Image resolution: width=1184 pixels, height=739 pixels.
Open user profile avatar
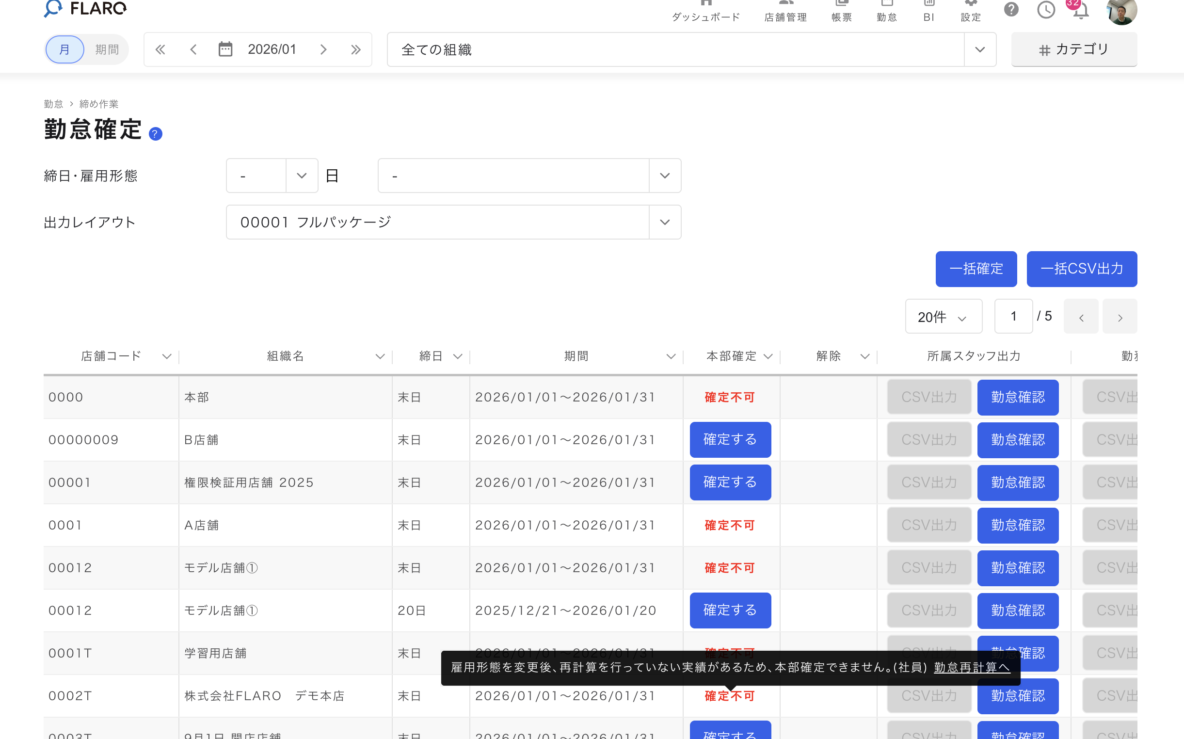(x=1121, y=11)
